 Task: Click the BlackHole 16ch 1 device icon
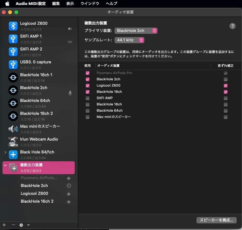click(x=13, y=78)
